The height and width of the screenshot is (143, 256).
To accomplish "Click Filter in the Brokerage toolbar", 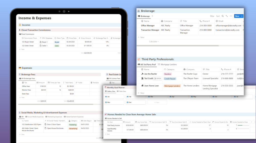I will click(x=212, y=16).
